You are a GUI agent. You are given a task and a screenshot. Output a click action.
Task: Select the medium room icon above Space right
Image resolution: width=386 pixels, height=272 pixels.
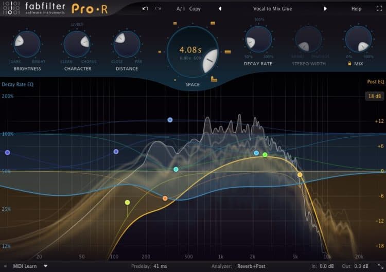tap(213, 23)
